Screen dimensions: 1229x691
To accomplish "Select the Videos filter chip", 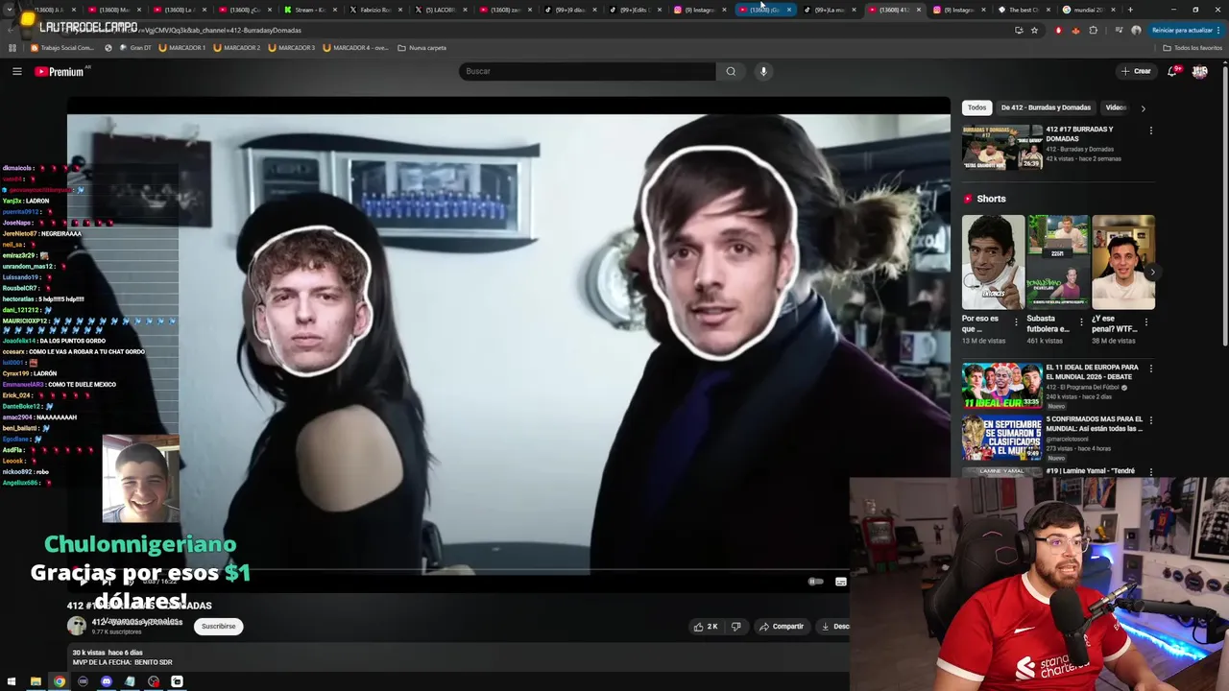I will pos(1116,107).
